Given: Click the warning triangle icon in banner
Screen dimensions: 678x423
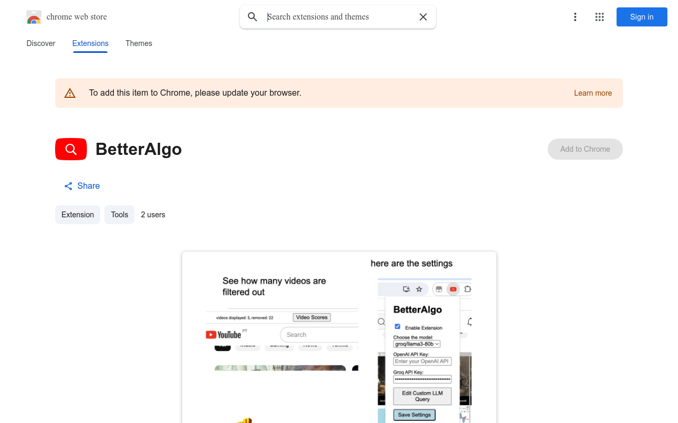Looking at the screenshot, I should click(70, 93).
